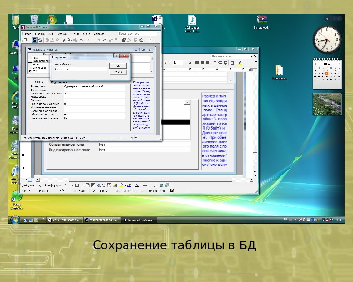Click the fill color bucket in drawing toolbar
Screen dimensions: 353x282
122,185
